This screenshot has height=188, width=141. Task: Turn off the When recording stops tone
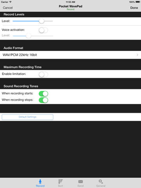43,100
